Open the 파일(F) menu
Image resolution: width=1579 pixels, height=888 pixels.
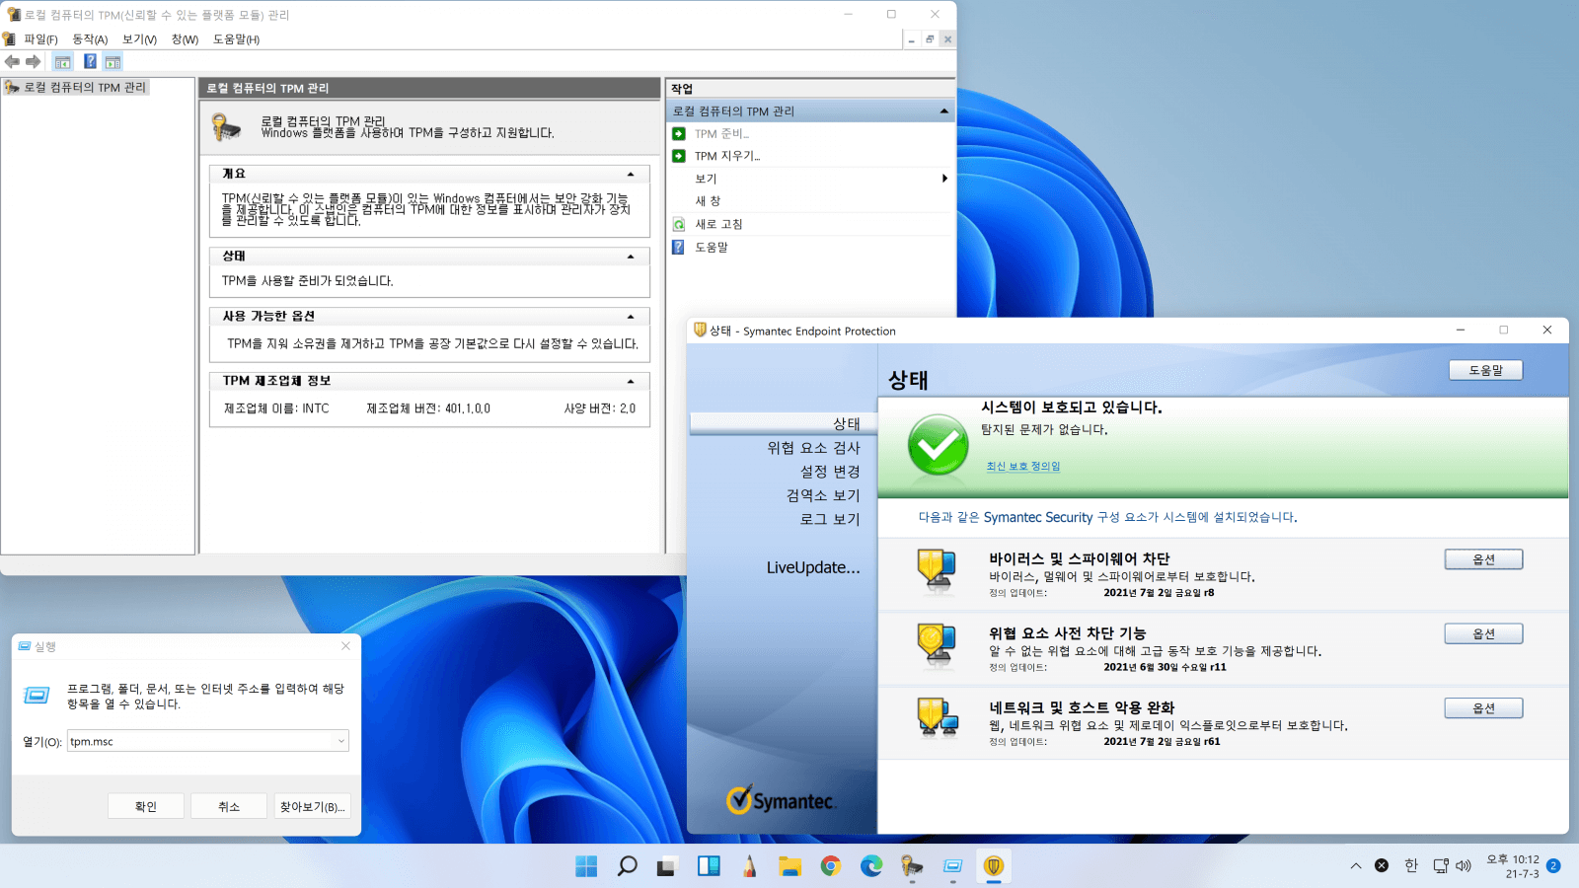[x=40, y=39]
